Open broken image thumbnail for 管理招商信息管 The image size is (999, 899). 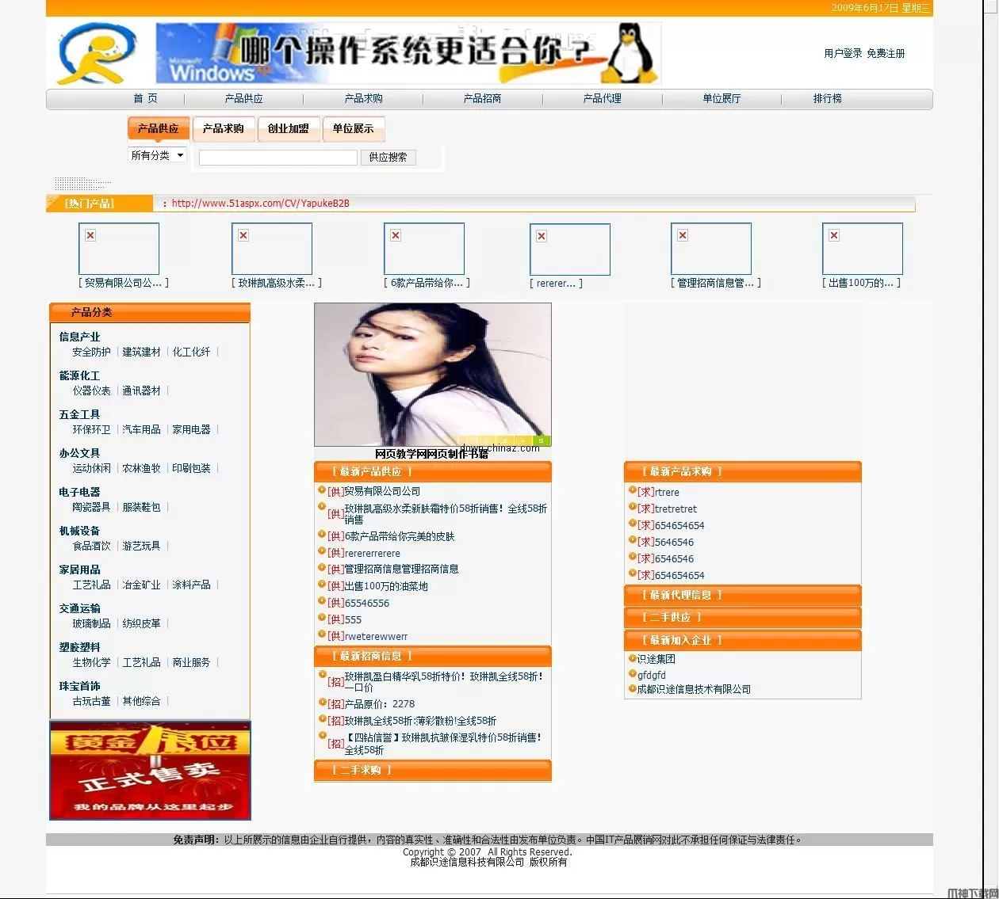click(x=711, y=249)
